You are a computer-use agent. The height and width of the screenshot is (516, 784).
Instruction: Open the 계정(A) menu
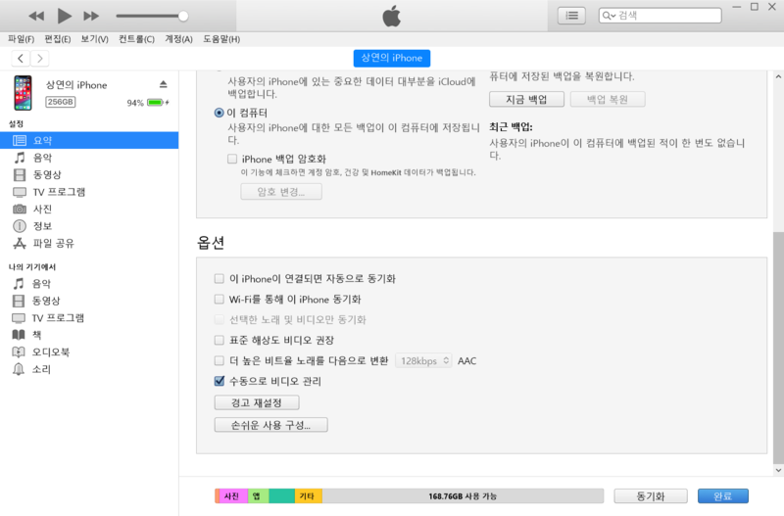pos(178,39)
